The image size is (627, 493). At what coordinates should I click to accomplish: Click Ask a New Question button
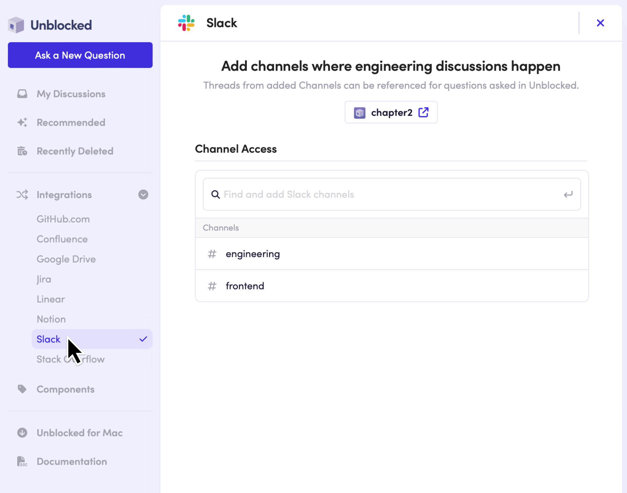[80, 55]
